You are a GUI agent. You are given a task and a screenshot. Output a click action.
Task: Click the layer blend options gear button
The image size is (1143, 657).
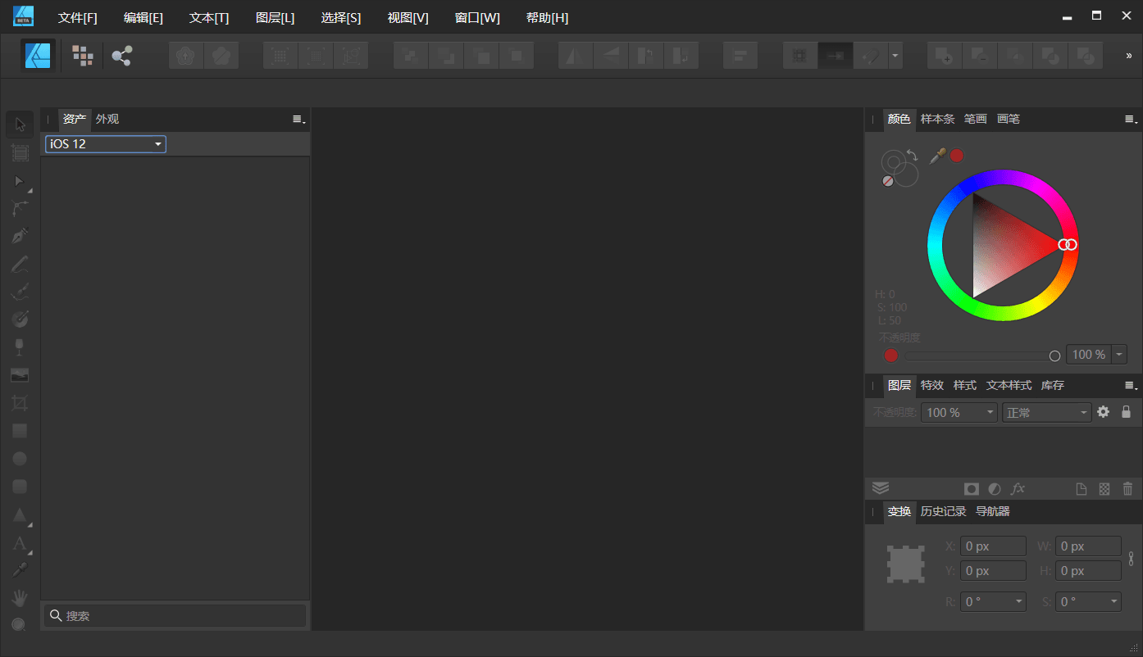click(1103, 412)
